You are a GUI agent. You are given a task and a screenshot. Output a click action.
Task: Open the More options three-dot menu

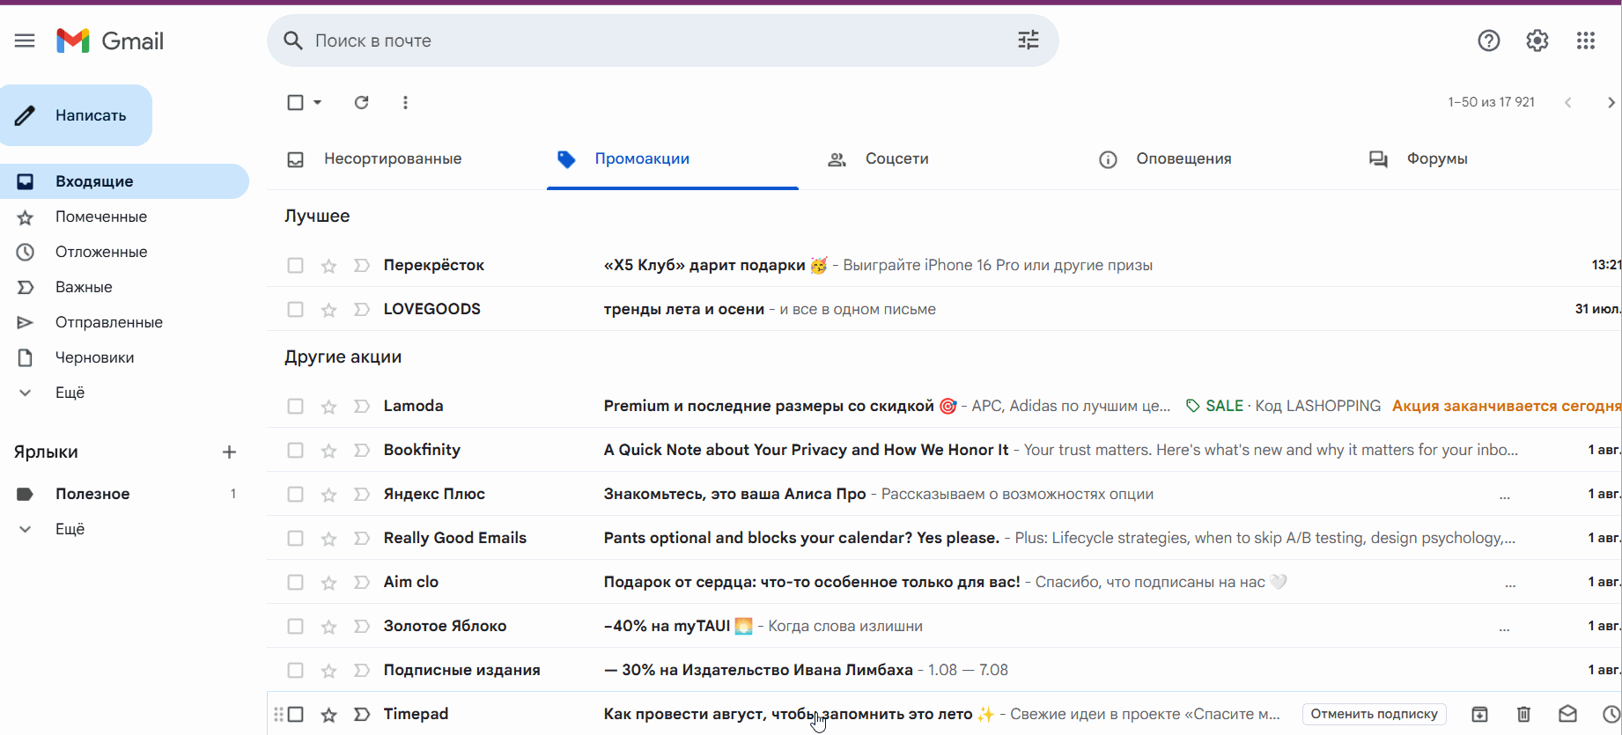click(x=405, y=102)
